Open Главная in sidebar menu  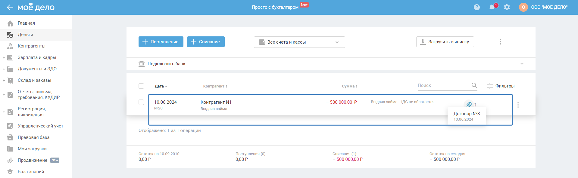coord(26,23)
